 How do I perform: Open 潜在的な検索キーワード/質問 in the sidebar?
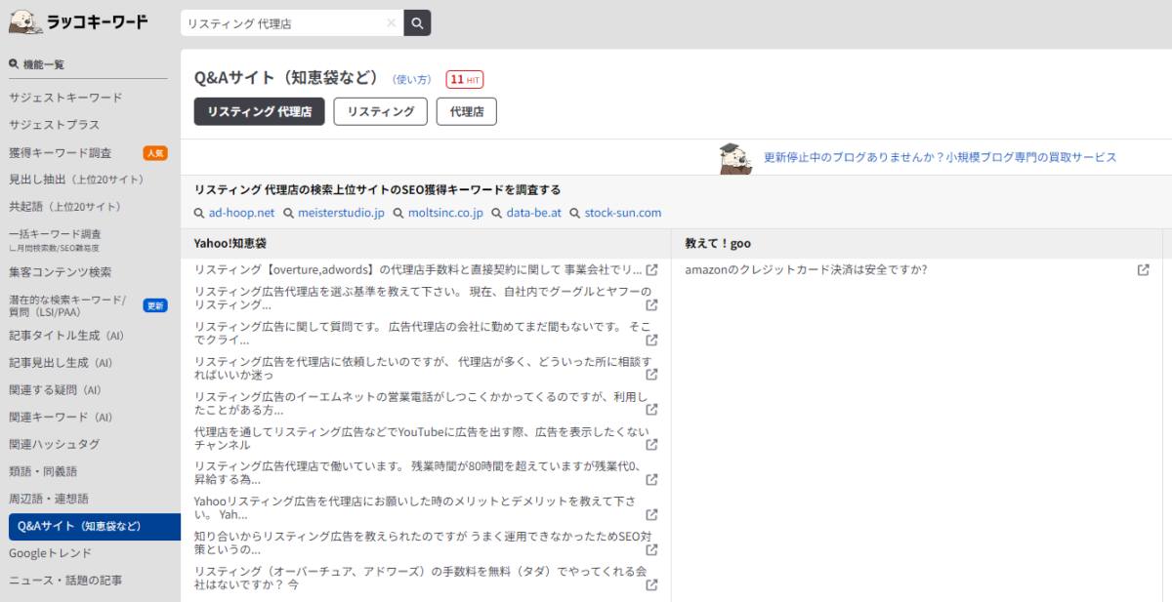(x=67, y=304)
